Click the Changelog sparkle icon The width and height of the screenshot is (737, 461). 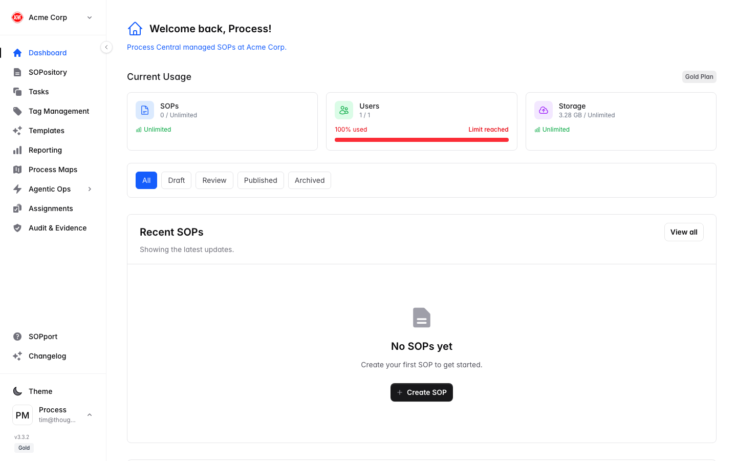click(17, 356)
